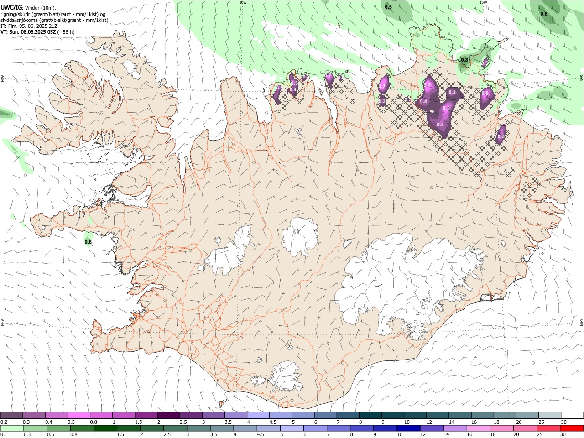This screenshot has width=584, height=438.
Task: Select bright red 30 swatch in lower legend
Action: point(571,428)
